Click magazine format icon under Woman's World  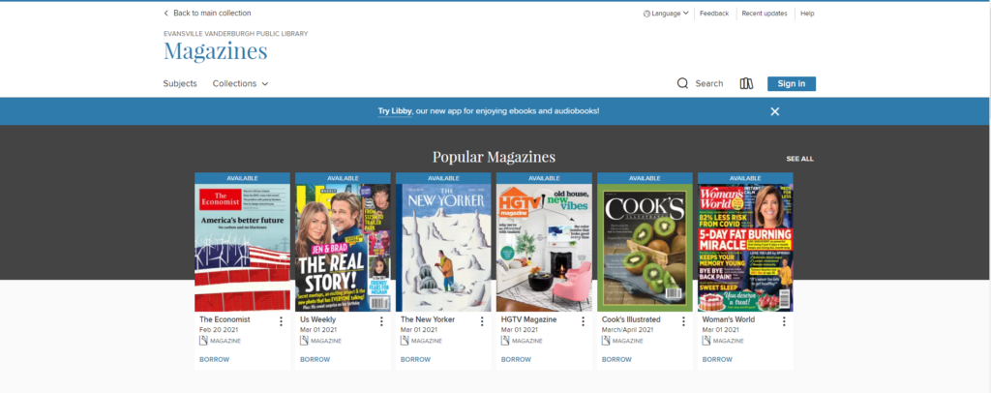[706, 341]
